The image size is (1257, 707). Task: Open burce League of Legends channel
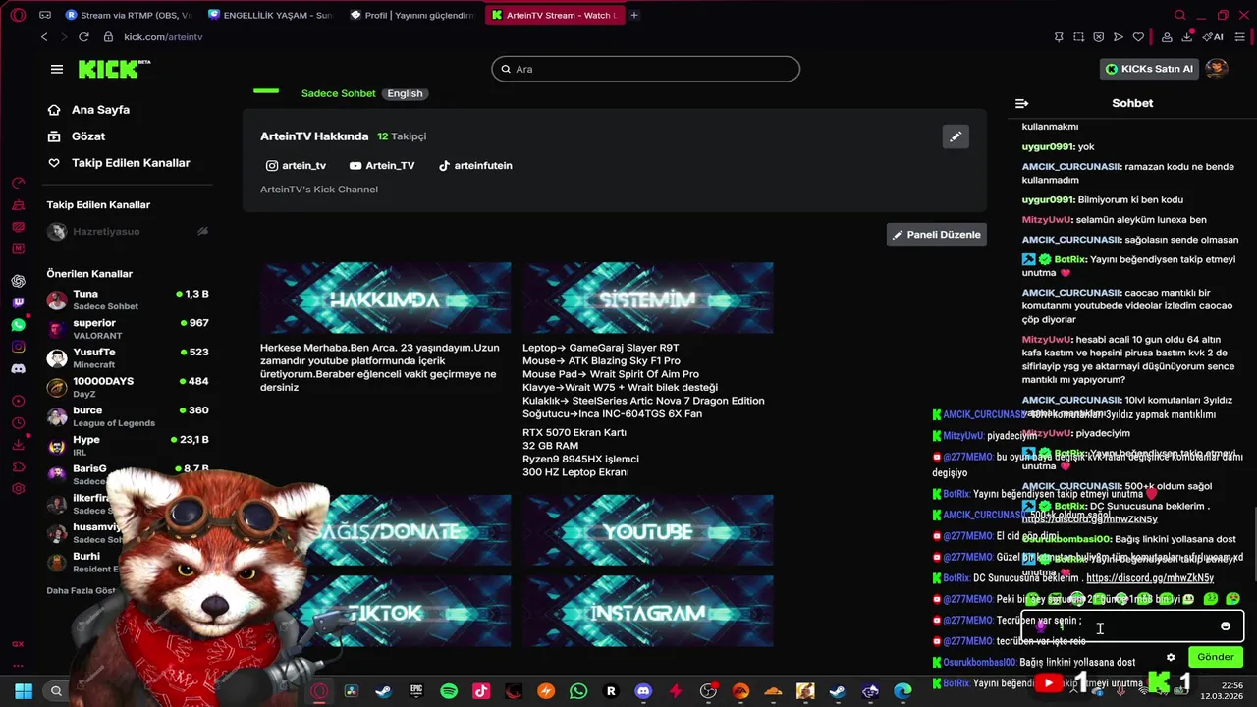click(x=128, y=416)
